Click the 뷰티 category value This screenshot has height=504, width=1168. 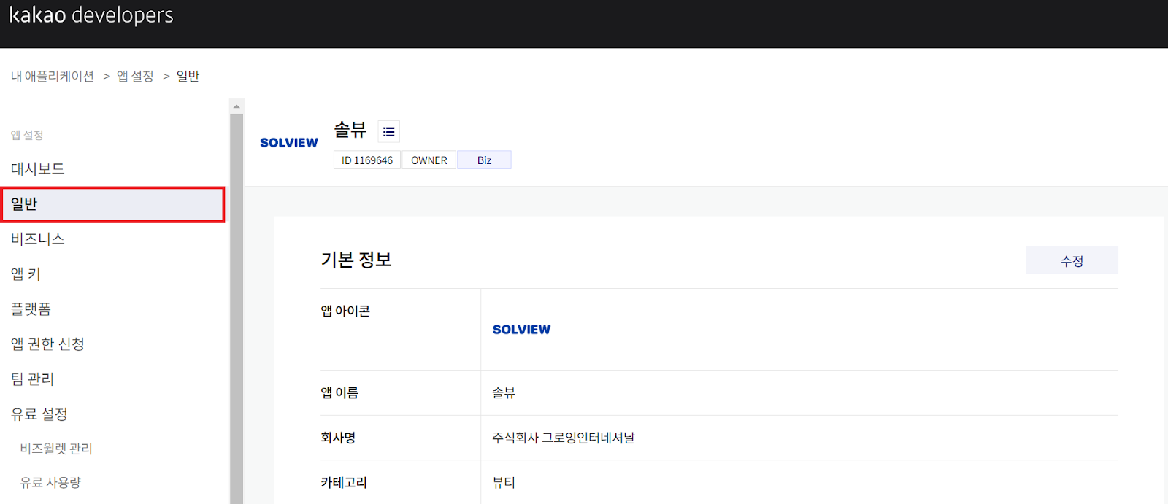tap(504, 483)
